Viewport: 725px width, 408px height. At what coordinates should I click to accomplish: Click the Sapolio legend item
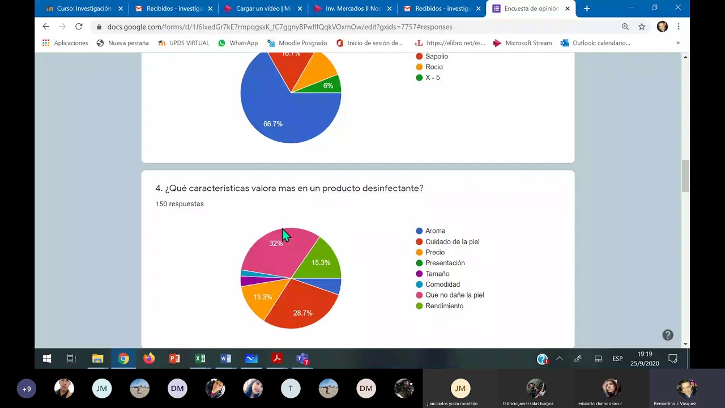pos(432,56)
